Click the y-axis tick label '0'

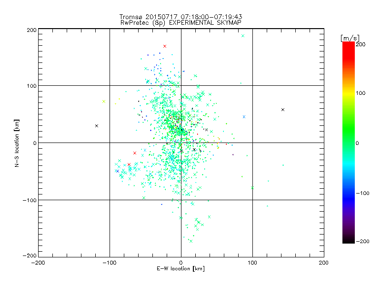[35, 143]
